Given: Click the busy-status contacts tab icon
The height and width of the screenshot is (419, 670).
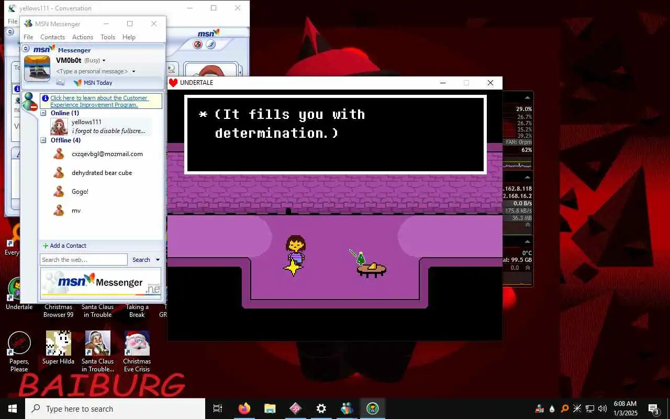Looking at the screenshot, I should [30, 102].
